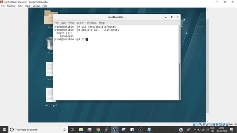Image resolution: width=237 pixels, height=133 pixels.
Task: Open VirtualBox Help menu
Action: click(44, 6)
